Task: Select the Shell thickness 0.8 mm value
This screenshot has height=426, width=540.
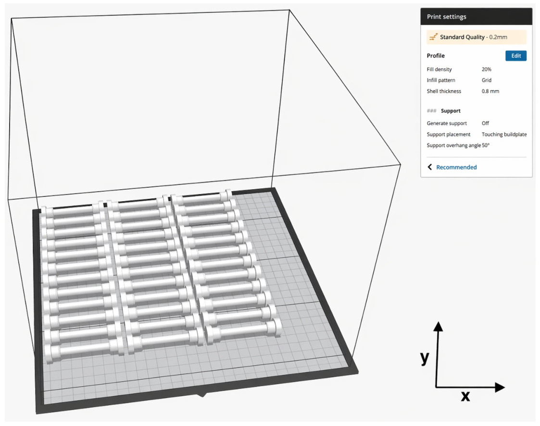Action: [x=490, y=91]
